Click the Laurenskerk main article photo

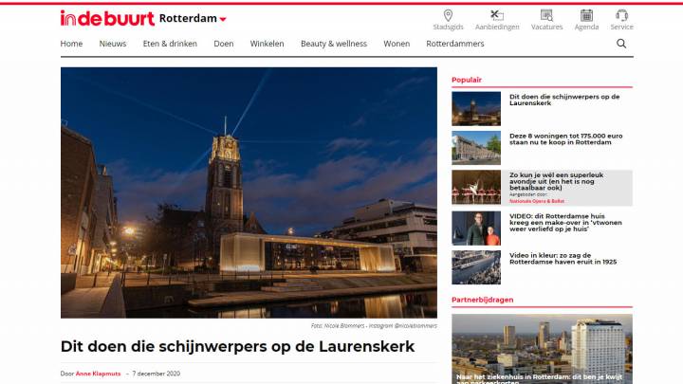[249, 192]
